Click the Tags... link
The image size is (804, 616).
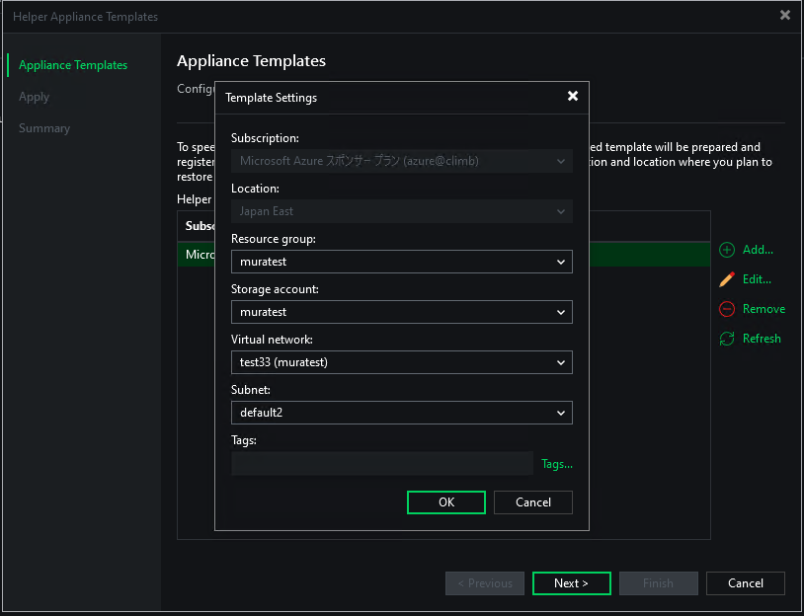(556, 464)
